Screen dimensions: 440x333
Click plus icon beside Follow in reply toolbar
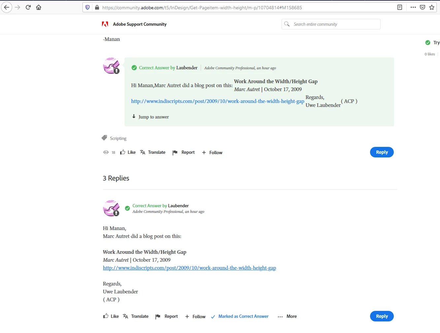187,316
